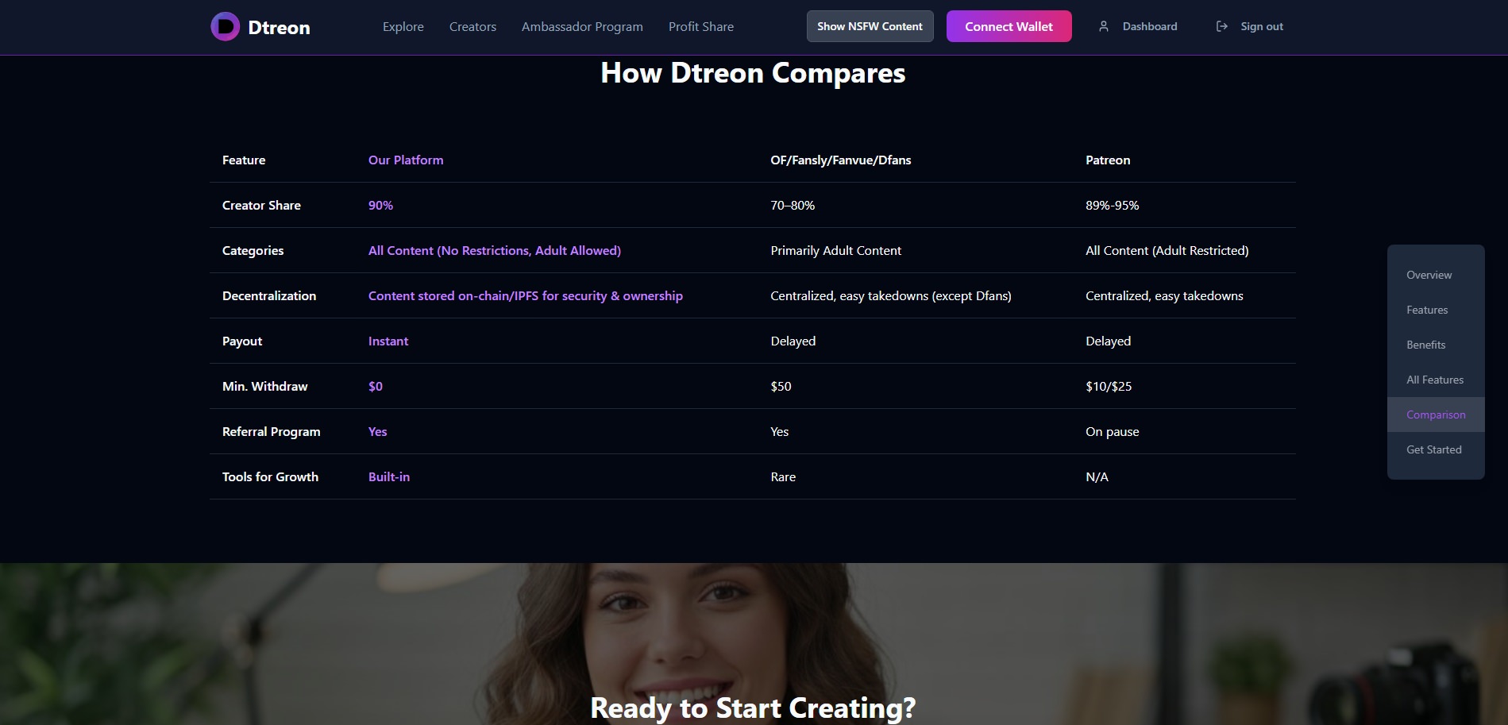Go to the Creators page
This screenshot has height=725, width=1508.
click(472, 27)
